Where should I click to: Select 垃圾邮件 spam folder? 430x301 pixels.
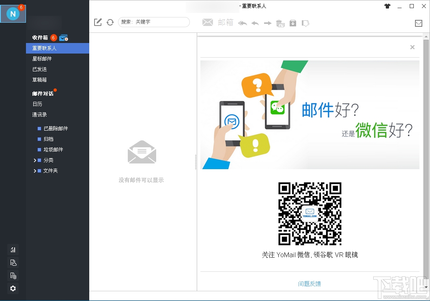[53, 149]
